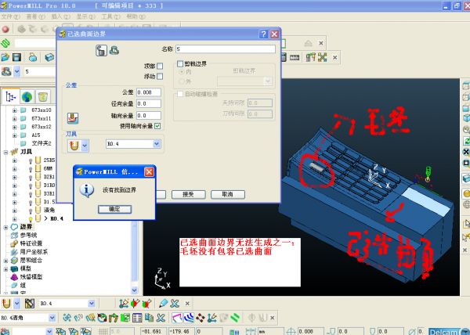The image size is (470, 335).
Task: Click the explorer tree vertical scrollbar thumb
Action: [x=135, y=251]
